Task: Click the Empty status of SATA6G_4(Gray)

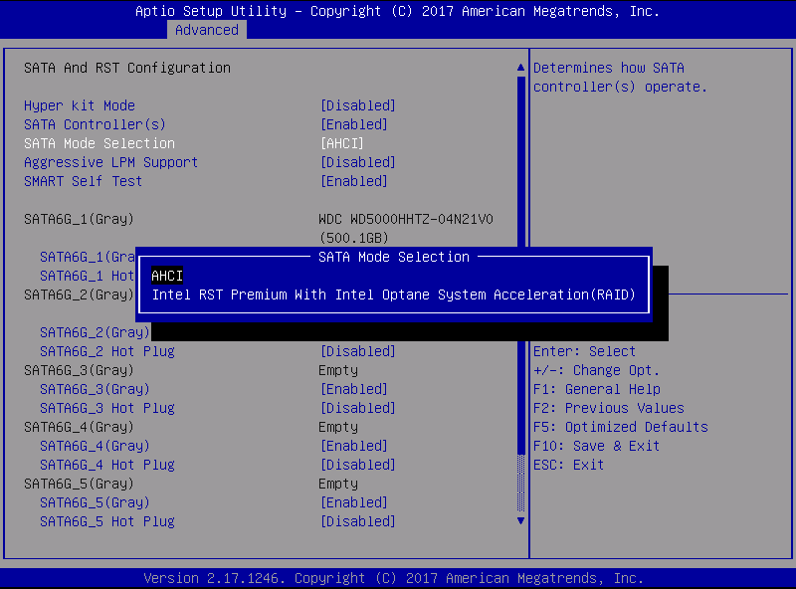Action: point(338,427)
